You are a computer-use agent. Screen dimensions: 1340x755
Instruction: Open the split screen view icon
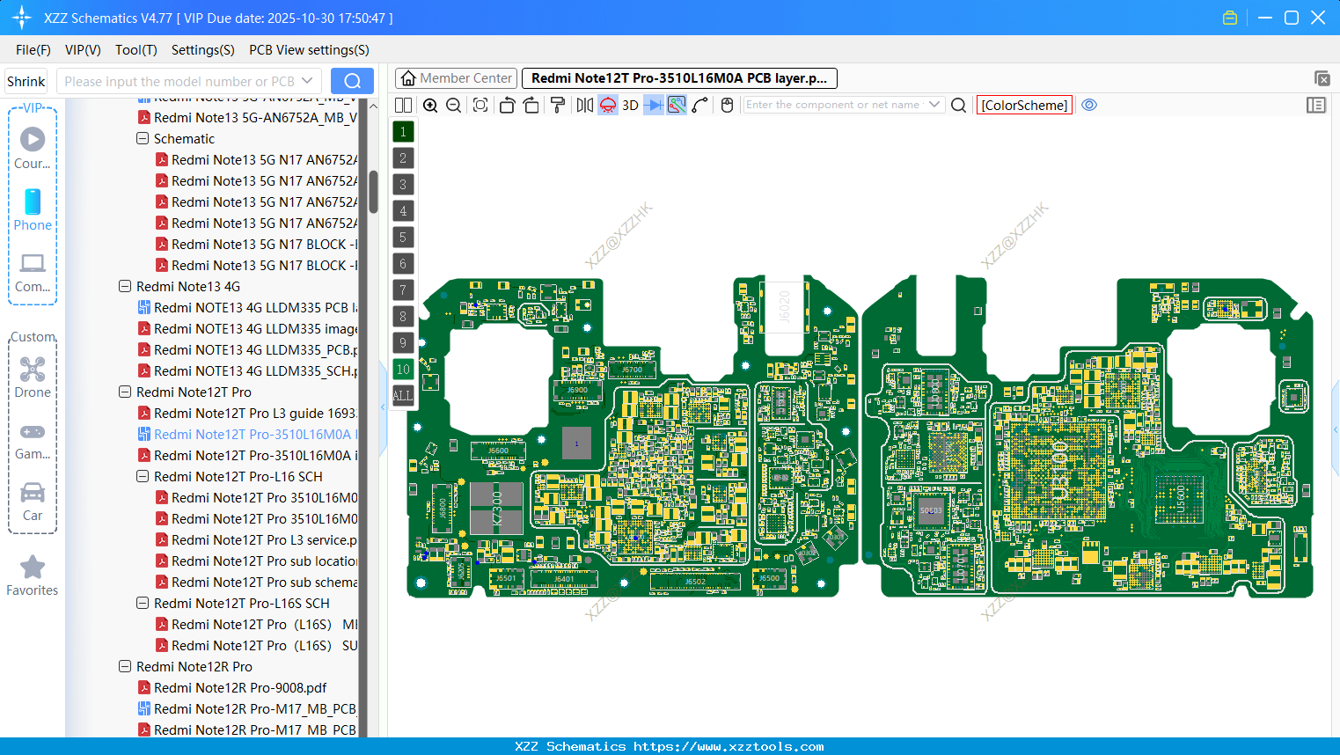[x=403, y=105]
